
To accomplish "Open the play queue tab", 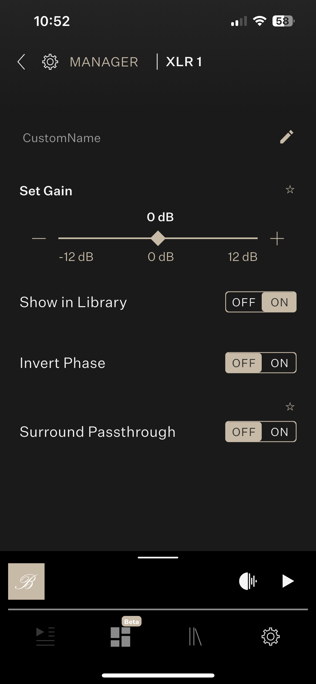I will [x=45, y=637].
